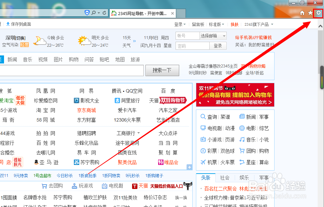Click the 玩游戏 joystick icon

[74, 186]
